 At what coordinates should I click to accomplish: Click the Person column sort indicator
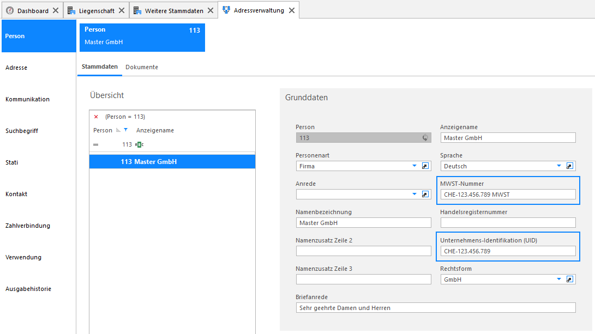point(118,130)
